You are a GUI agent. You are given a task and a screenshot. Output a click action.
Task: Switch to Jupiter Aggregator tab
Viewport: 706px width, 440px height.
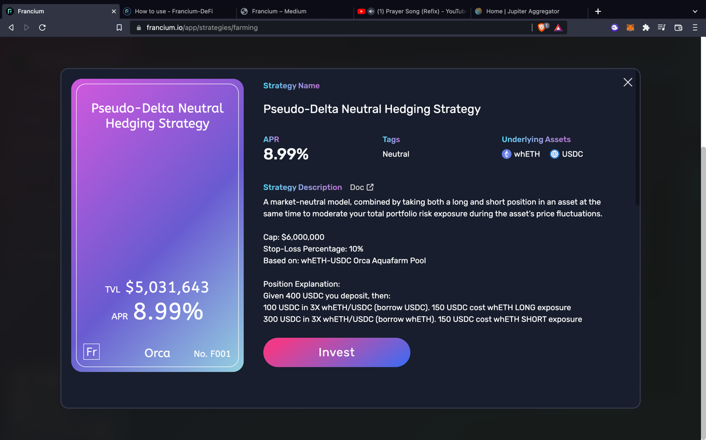click(529, 11)
